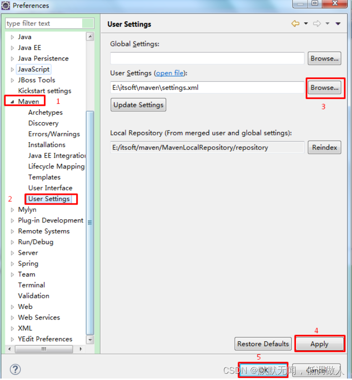This screenshot has width=352, height=380.
Task: Expand the Web Services node
Action: tap(13, 318)
